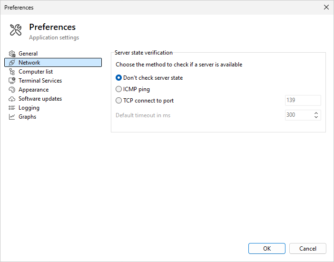Click the Software updates cloud icon

point(12,99)
